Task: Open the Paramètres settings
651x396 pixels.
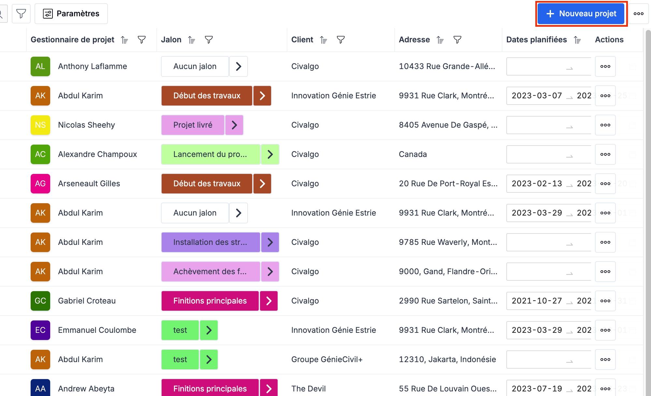Action: (71, 14)
